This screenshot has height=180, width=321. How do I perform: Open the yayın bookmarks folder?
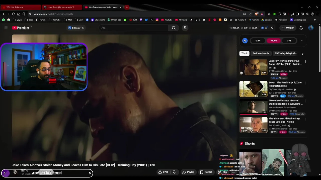tap(18, 20)
